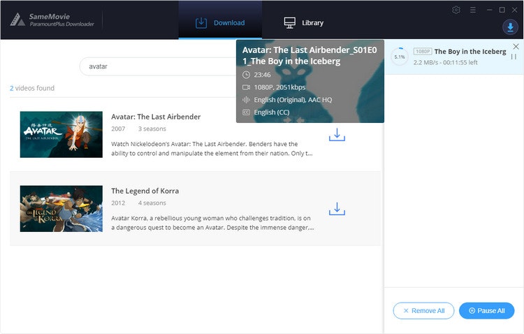Click the '3 seasons' label

(152, 129)
